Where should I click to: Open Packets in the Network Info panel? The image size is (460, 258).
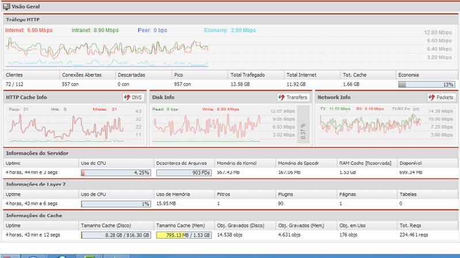[x=441, y=98]
